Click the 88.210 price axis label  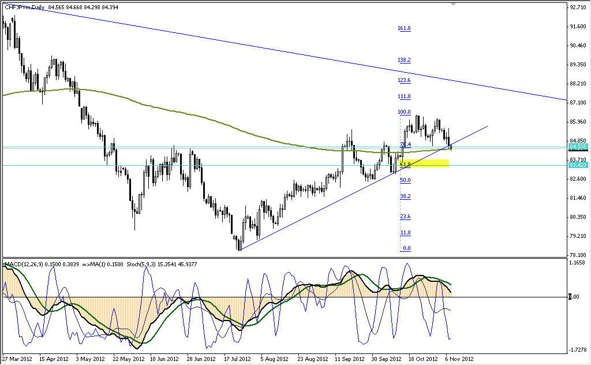(x=578, y=84)
